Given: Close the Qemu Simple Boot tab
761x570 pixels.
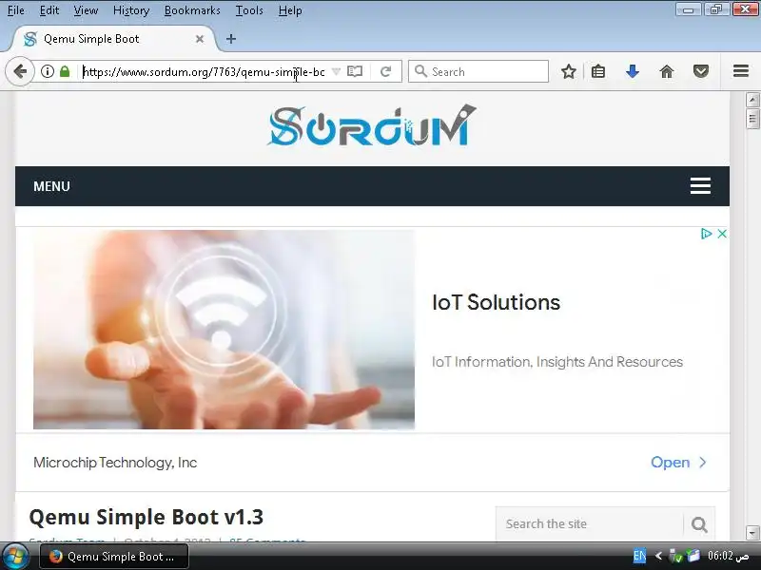Looking at the screenshot, I should tap(200, 39).
